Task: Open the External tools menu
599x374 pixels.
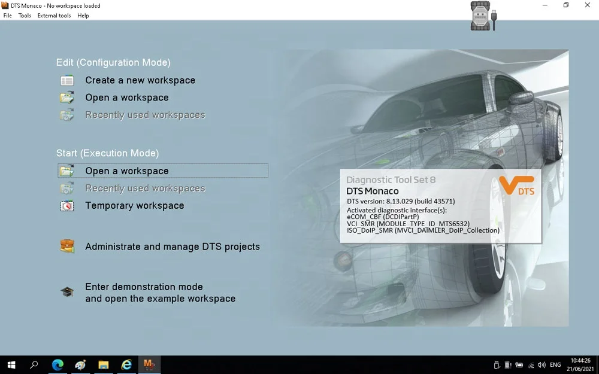Action: 54,16
